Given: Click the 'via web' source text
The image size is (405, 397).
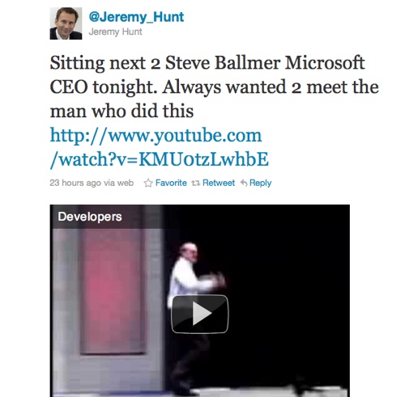Looking at the screenshot, I should tap(119, 183).
